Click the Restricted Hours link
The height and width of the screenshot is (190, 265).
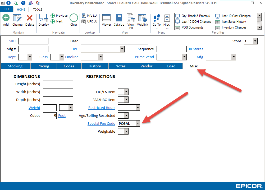point(102,108)
